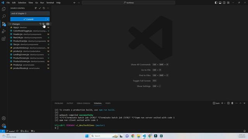The height and width of the screenshot is (139, 248).
Task: Select NavLink.jsx in Changes list
Action: click(x=30, y=38)
